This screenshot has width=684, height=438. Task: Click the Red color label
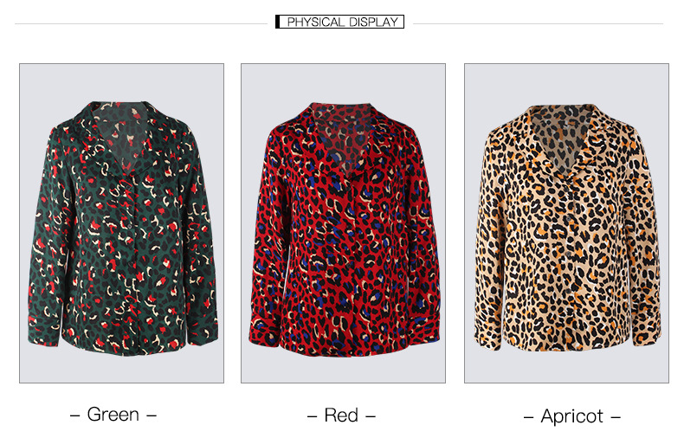(341, 415)
